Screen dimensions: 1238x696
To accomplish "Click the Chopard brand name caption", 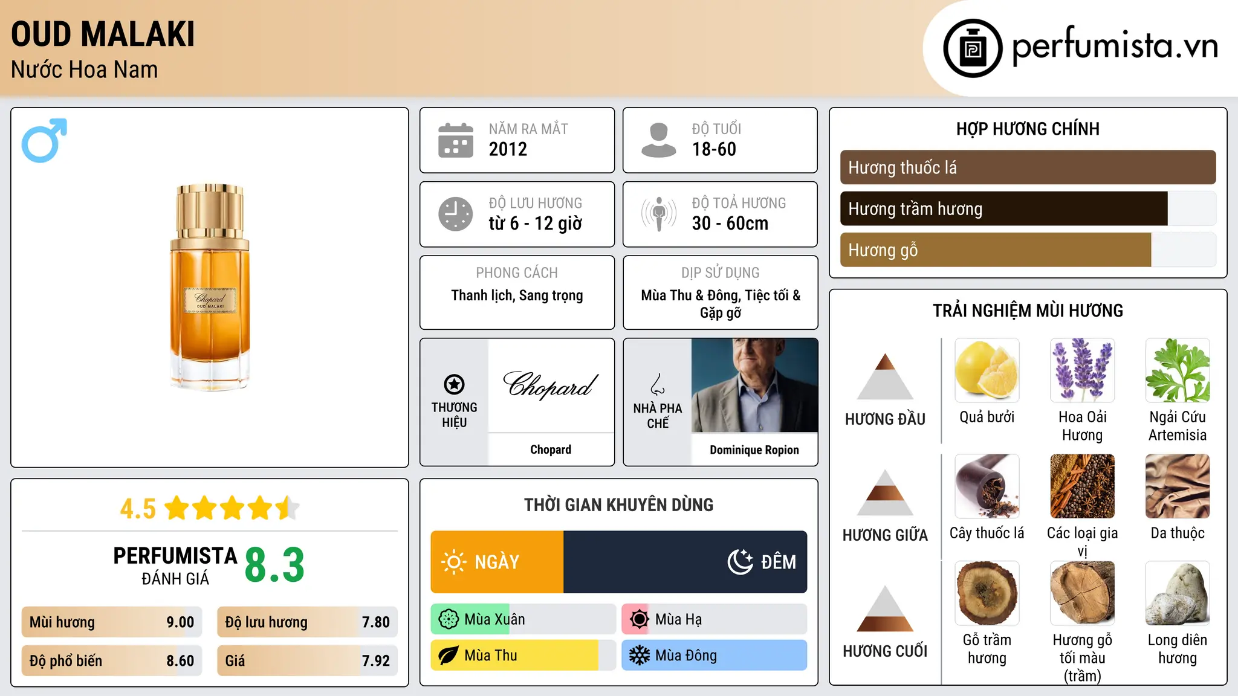I will (x=551, y=449).
